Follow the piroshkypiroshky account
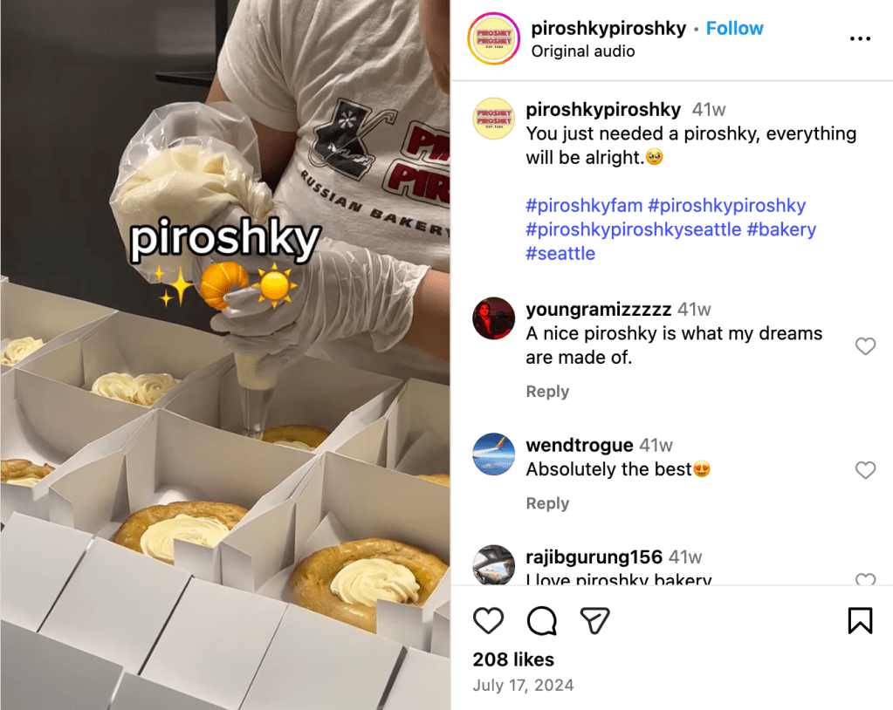The height and width of the screenshot is (710, 893). coord(735,28)
